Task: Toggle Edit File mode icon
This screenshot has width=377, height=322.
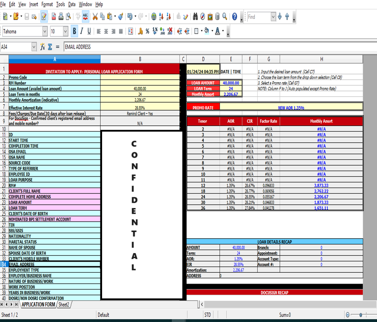Action: click(x=44, y=17)
